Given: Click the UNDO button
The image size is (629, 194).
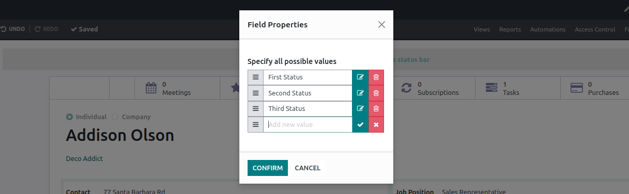Looking at the screenshot, I should click(13, 29).
